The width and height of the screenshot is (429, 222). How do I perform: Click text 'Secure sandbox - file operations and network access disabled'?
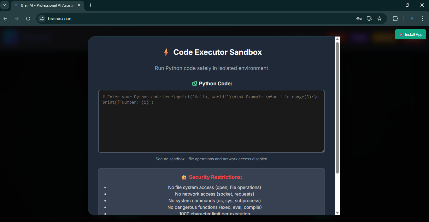pyautogui.click(x=211, y=159)
